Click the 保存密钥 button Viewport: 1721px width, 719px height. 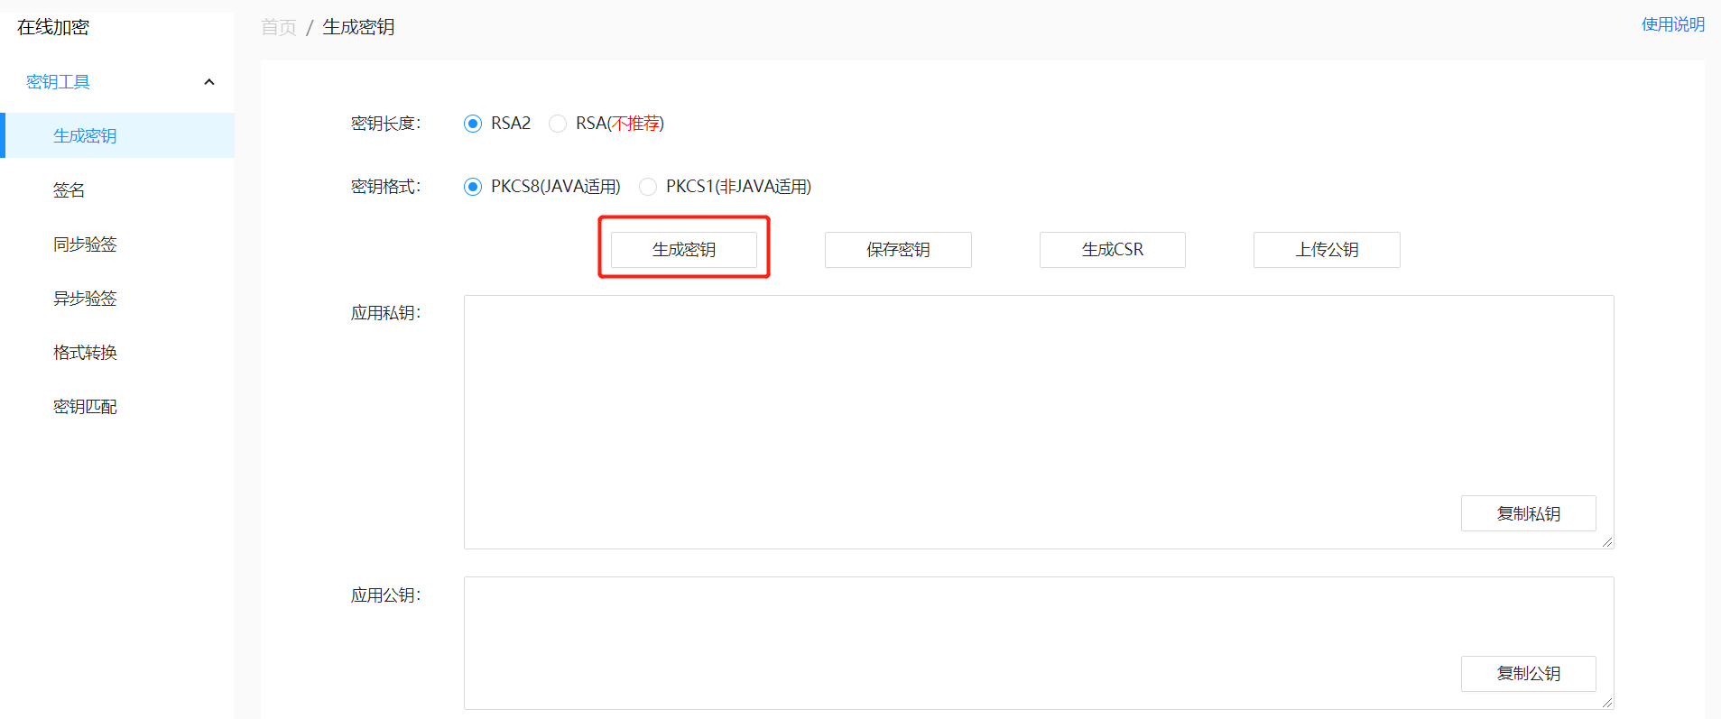(x=898, y=250)
